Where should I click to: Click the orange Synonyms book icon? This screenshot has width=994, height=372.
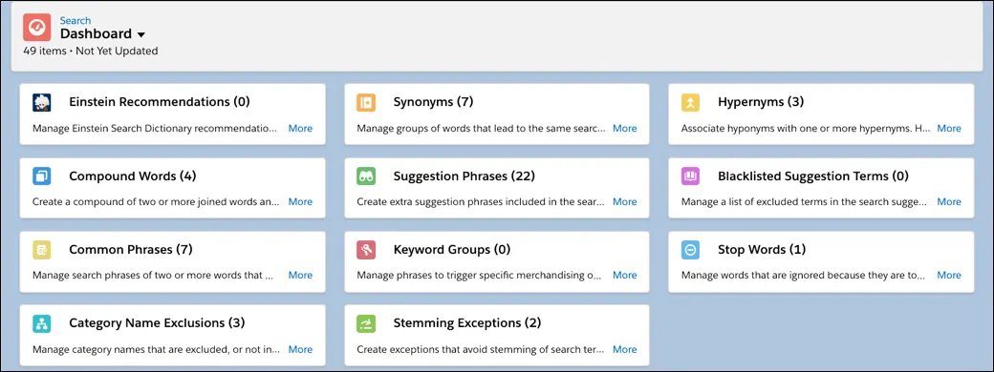(x=366, y=102)
